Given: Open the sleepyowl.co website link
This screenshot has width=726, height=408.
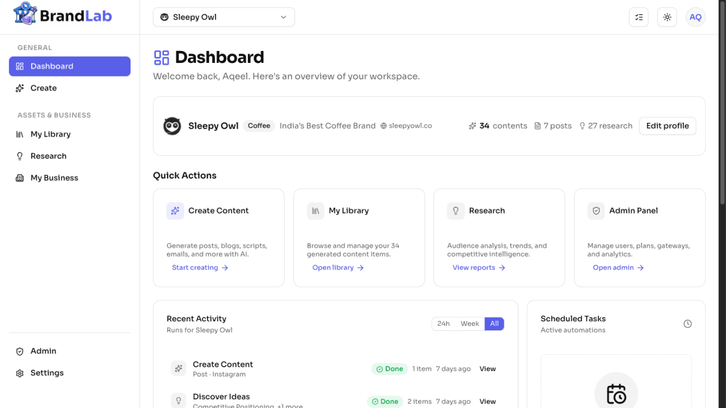Looking at the screenshot, I should [406, 126].
